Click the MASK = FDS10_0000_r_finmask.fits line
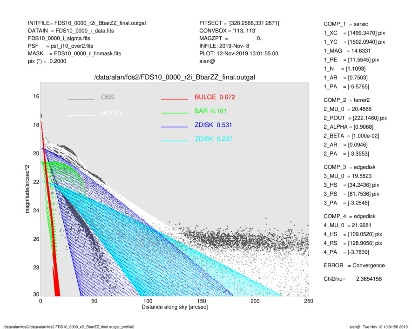Screen dimensions: 412x329 [x=74, y=53]
